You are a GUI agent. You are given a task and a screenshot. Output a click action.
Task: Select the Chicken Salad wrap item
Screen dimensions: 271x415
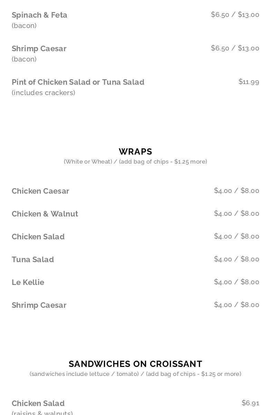(38, 237)
